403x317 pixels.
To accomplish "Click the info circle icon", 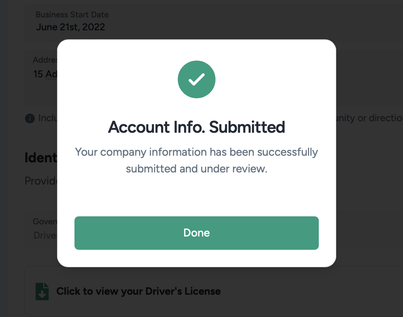I will tap(30, 118).
